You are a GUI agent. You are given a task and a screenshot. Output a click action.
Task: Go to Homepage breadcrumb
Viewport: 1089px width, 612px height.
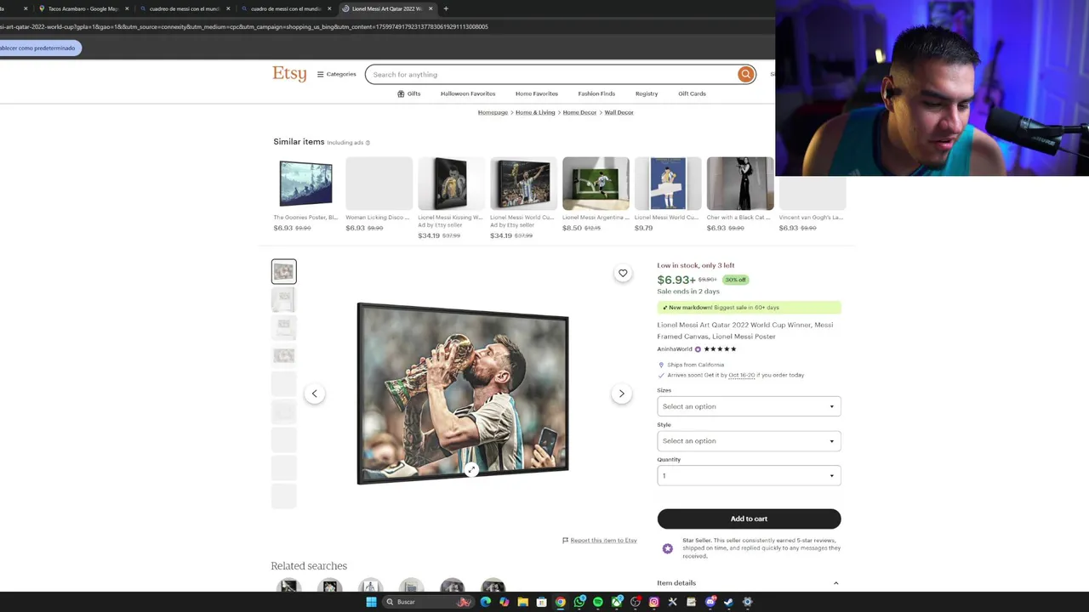493,112
